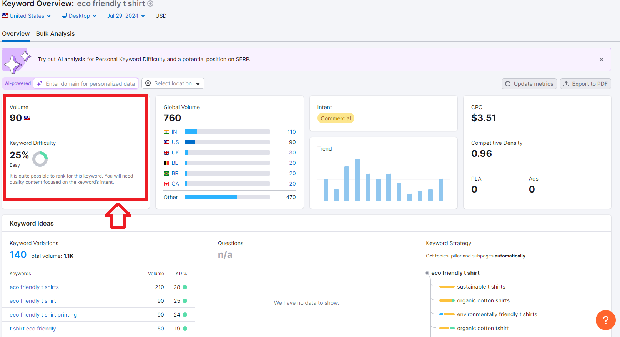Focus the domain personalized data input
620x337 pixels.
point(86,83)
